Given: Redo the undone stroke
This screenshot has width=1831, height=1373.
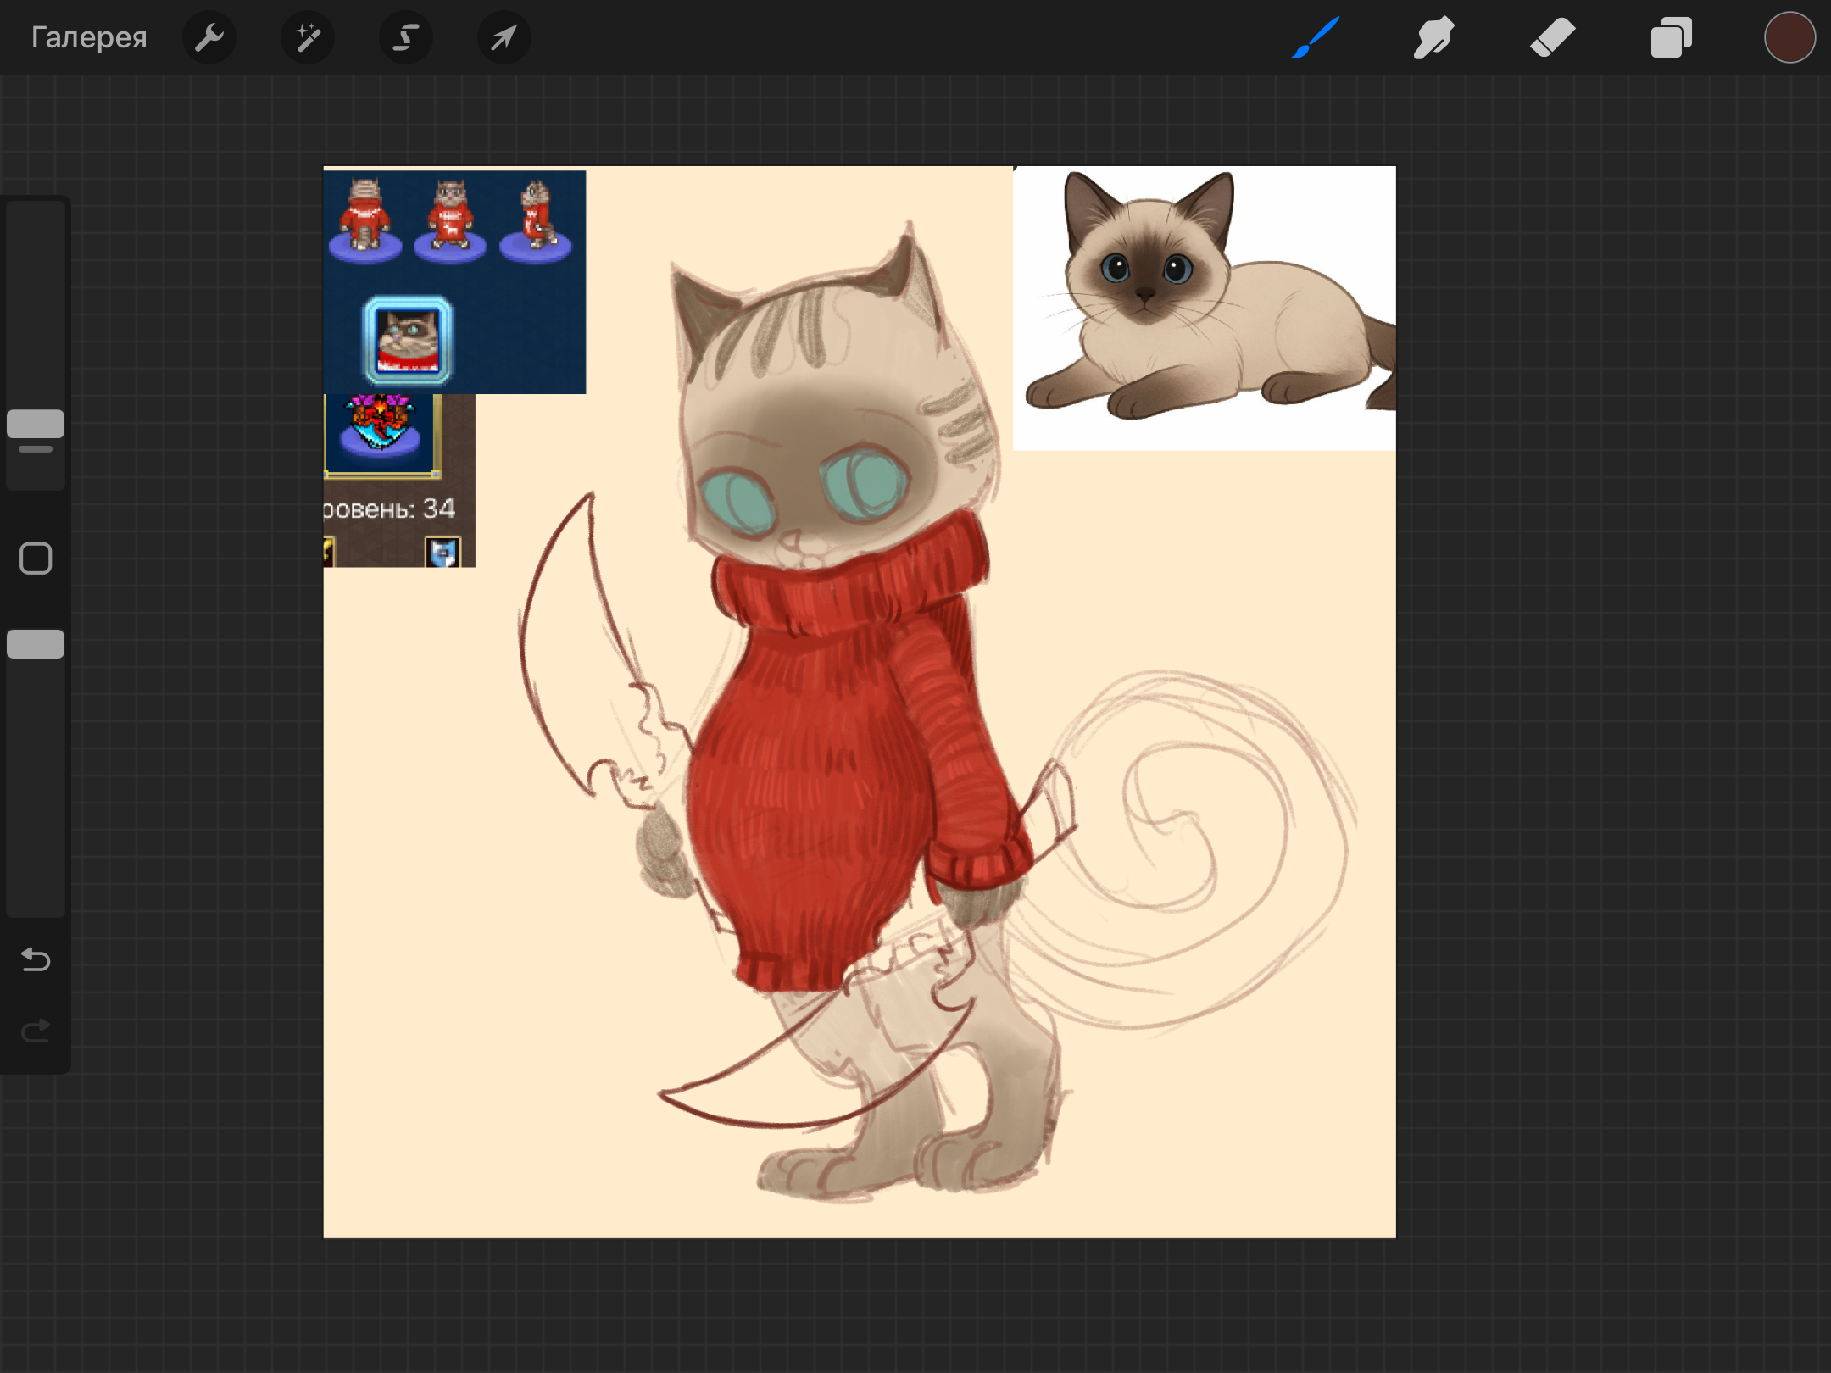Looking at the screenshot, I should [x=36, y=1031].
